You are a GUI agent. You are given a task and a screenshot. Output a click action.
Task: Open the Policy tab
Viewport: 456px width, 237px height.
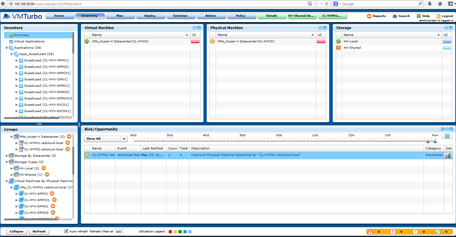click(241, 16)
